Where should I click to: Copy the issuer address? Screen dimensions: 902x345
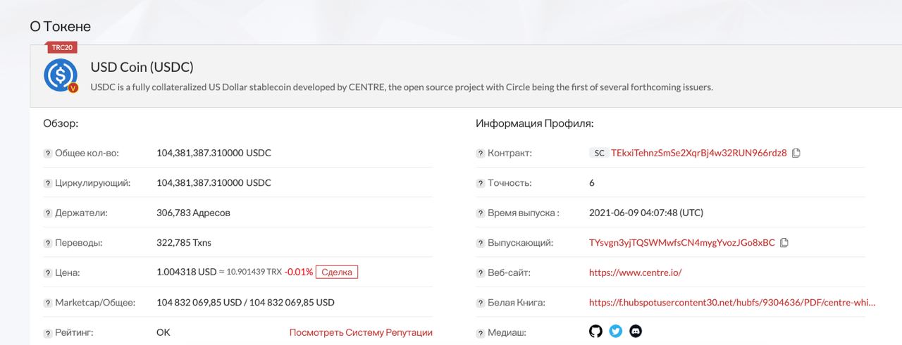coord(784,243)
